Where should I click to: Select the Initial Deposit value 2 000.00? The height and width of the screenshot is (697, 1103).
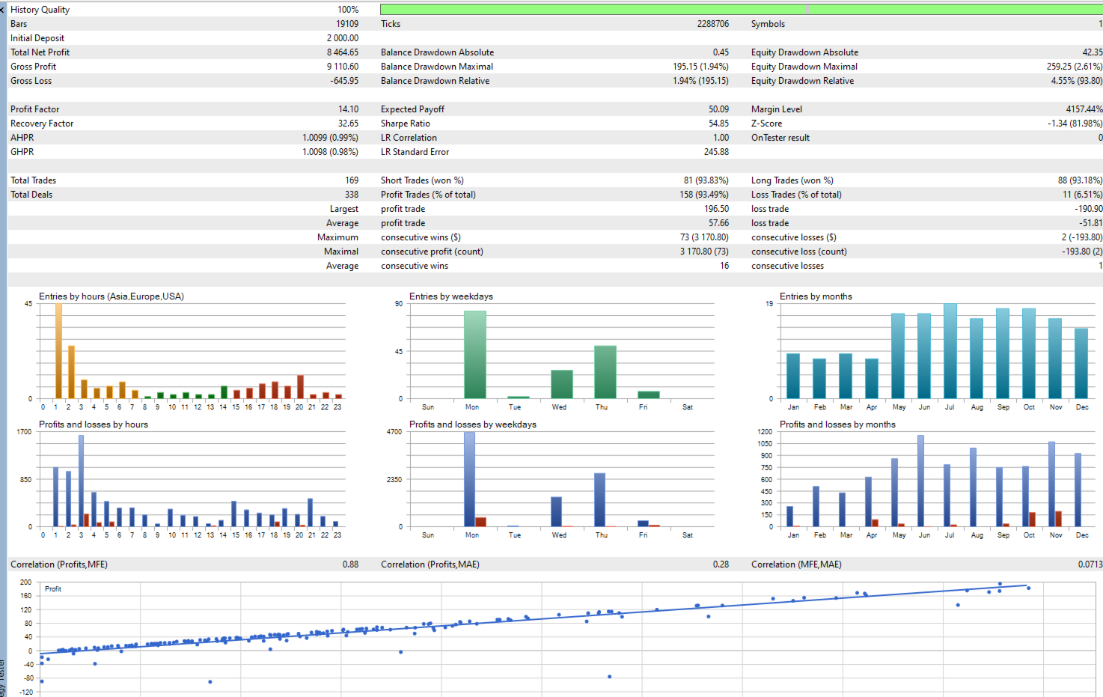[x=343, y=38]
